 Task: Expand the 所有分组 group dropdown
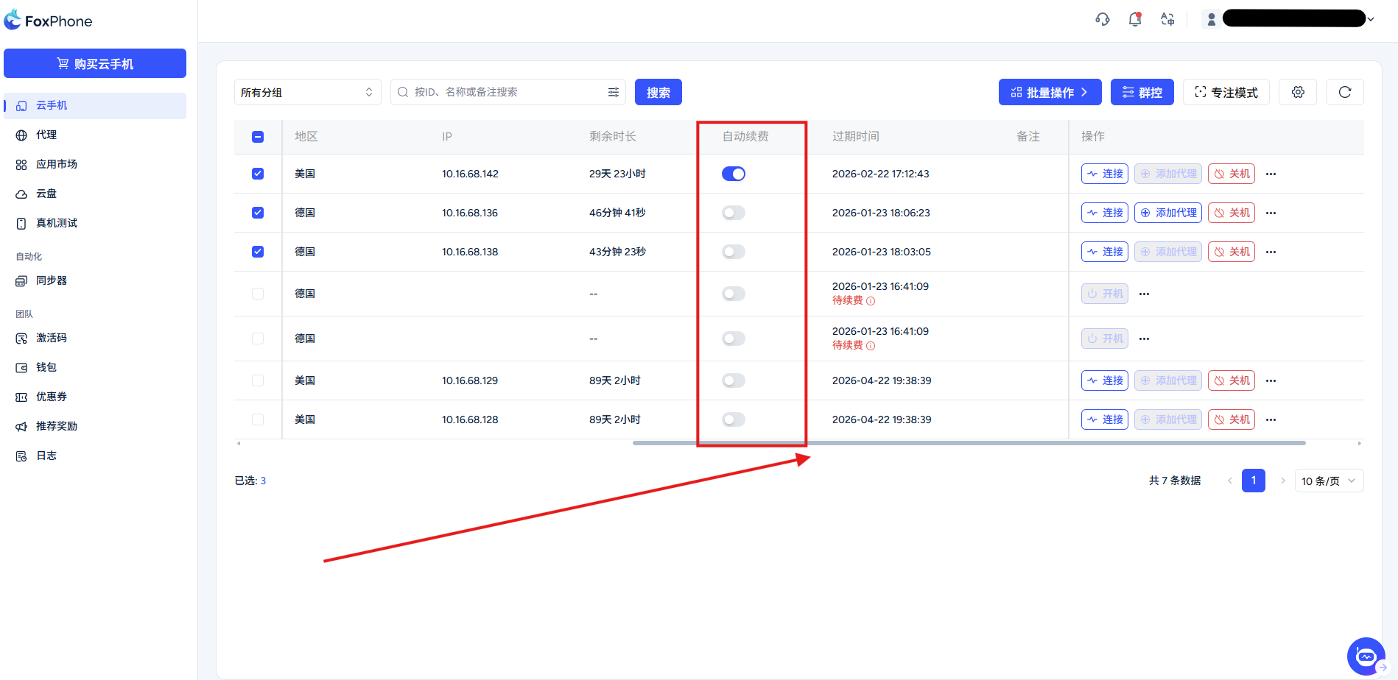point(307,92)
